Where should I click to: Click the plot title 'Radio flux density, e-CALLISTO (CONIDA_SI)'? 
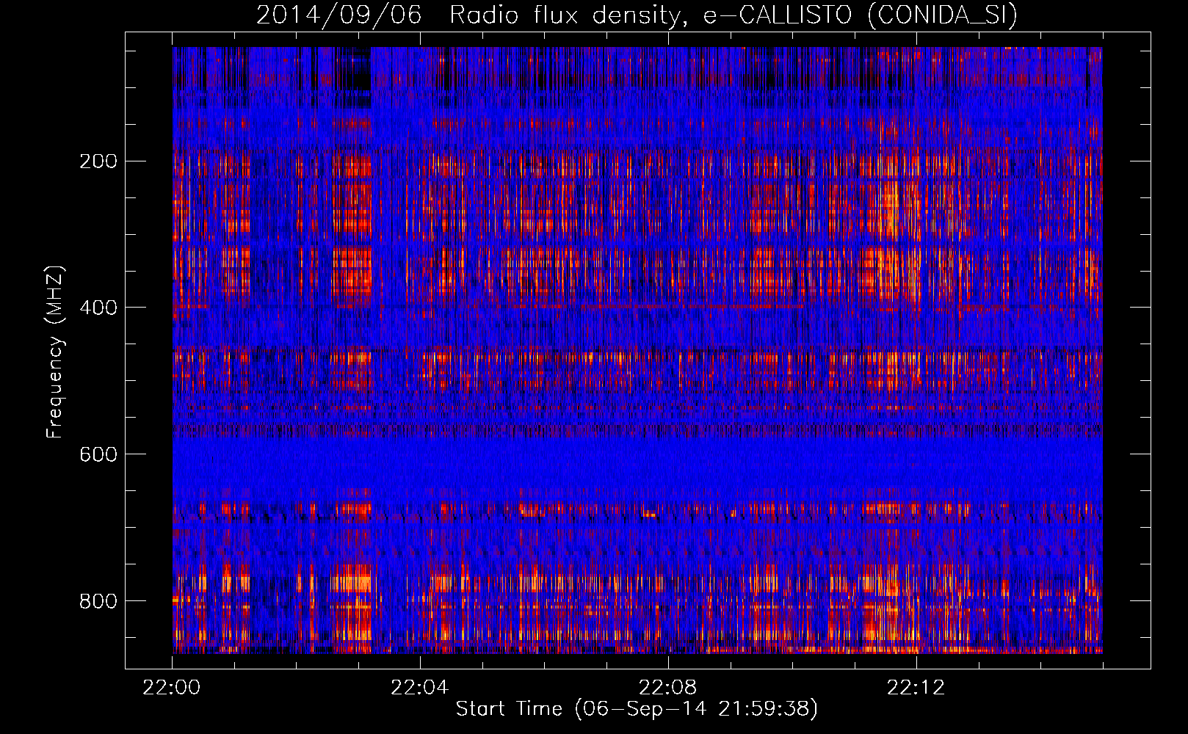(734, 15)
